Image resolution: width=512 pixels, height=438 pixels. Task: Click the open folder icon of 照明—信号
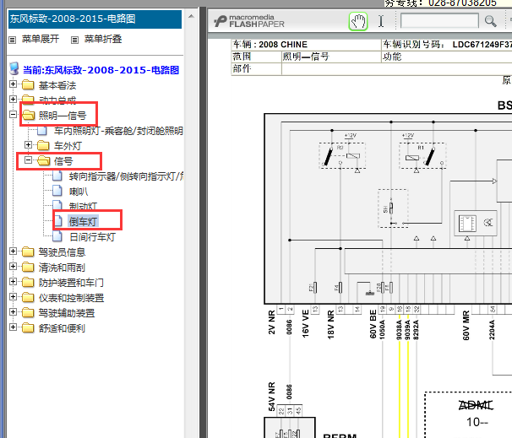tap(28, 115)
